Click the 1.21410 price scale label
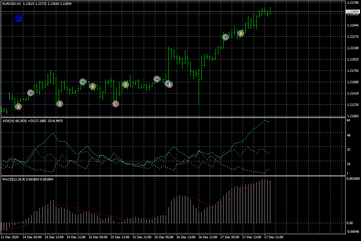This screenshot has height=241, width=361. point(353,94)
